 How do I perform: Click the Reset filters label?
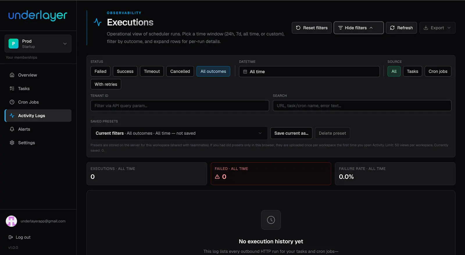(315, 28)
